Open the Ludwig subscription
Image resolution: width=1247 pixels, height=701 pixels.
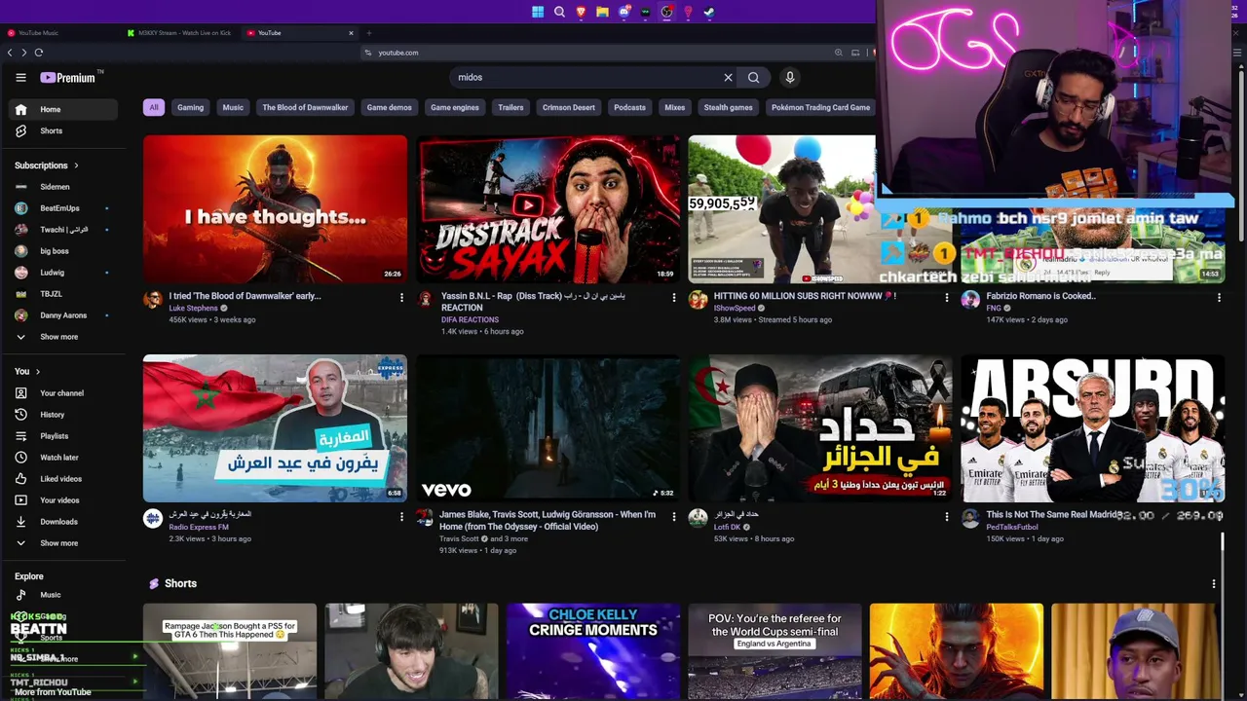tap(62, 273)
